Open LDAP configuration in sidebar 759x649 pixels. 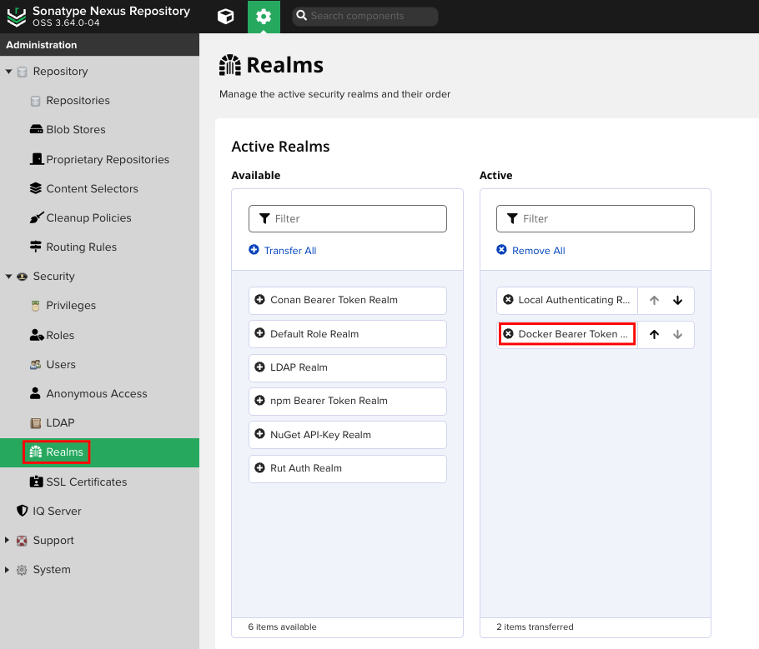(x=60, y=422)
